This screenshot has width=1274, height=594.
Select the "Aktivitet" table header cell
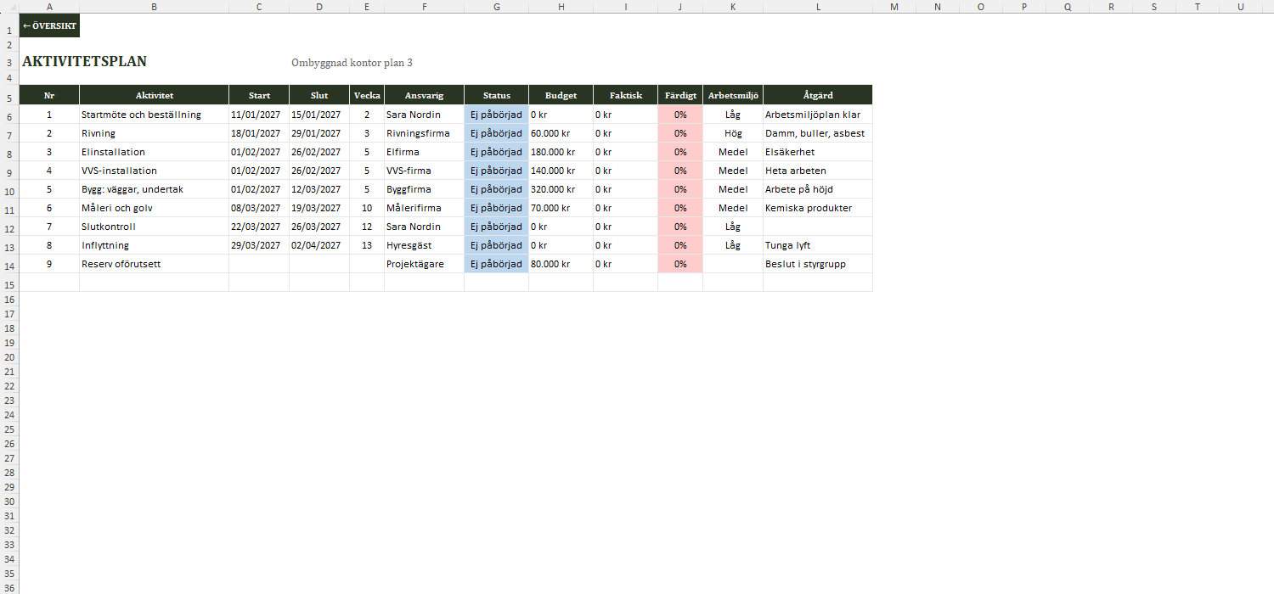pyautogui.click(x=155, y=96)
